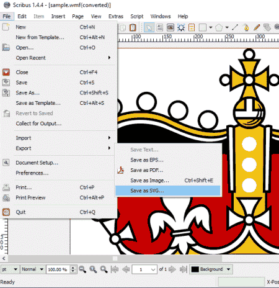Open the Page menu
The height and width of the screenshot is (288, 279).
[x=77, y=16]
